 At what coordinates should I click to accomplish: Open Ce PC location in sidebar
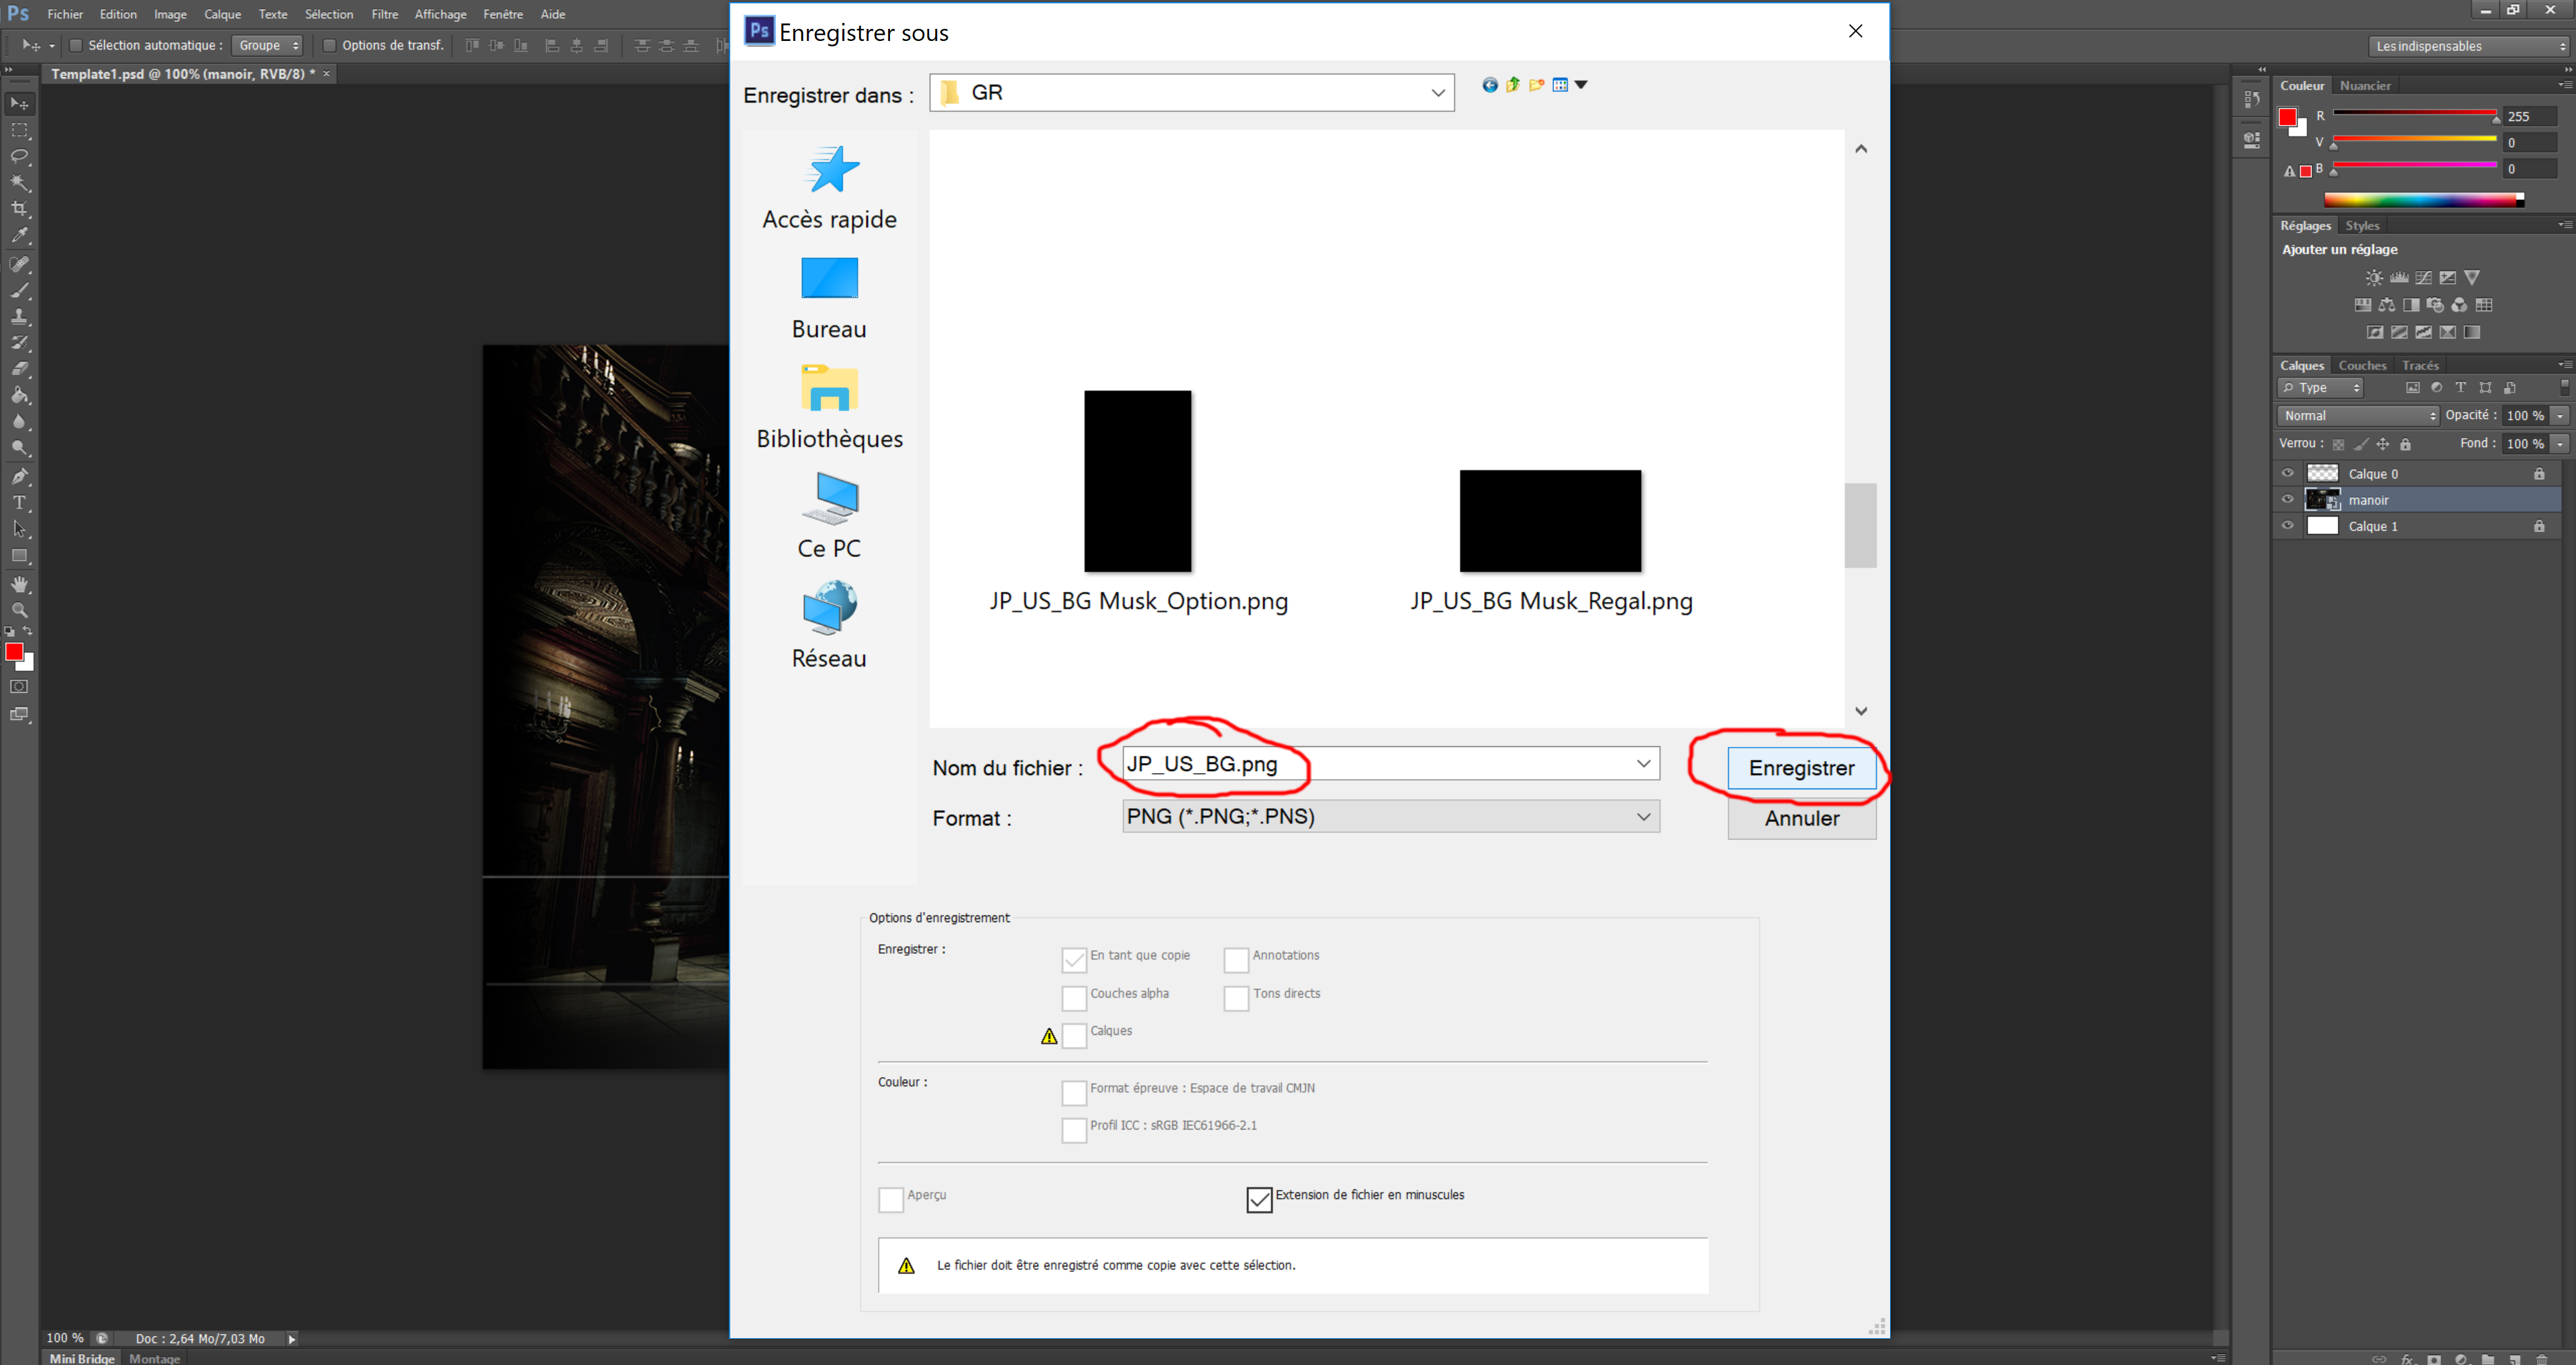coord(829,516)
